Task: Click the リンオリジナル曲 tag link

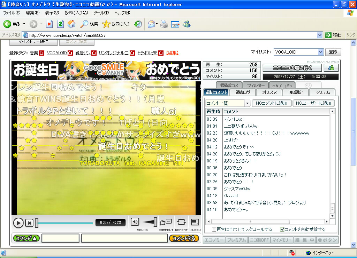Action: point(114,53)
